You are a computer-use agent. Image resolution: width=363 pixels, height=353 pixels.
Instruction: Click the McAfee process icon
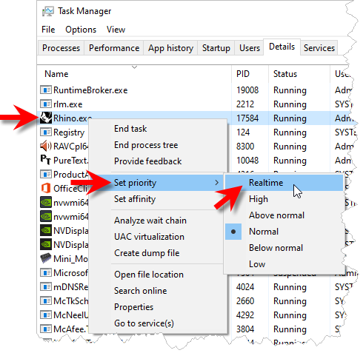(46, 329)
